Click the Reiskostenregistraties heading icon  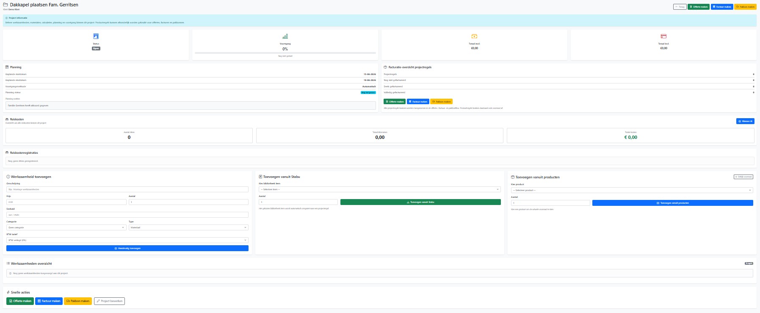point(7,152)
